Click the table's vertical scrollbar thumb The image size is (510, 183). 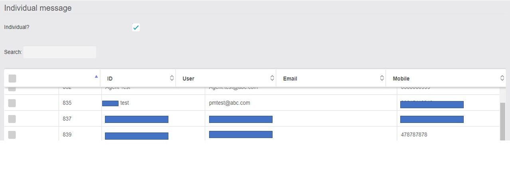(x=502, y=121)
